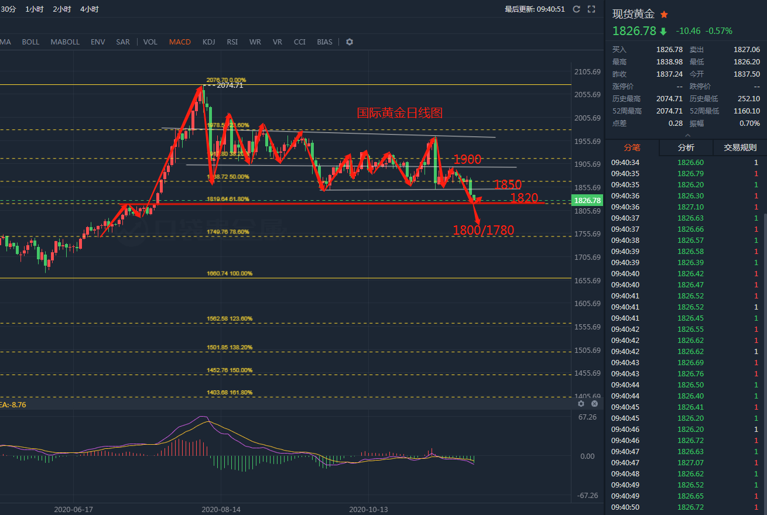Image resolution: width=767 pixels, height=515 pixels.
Task: Switch to the 1小时 timeframe
Action: tap(34, 9)
